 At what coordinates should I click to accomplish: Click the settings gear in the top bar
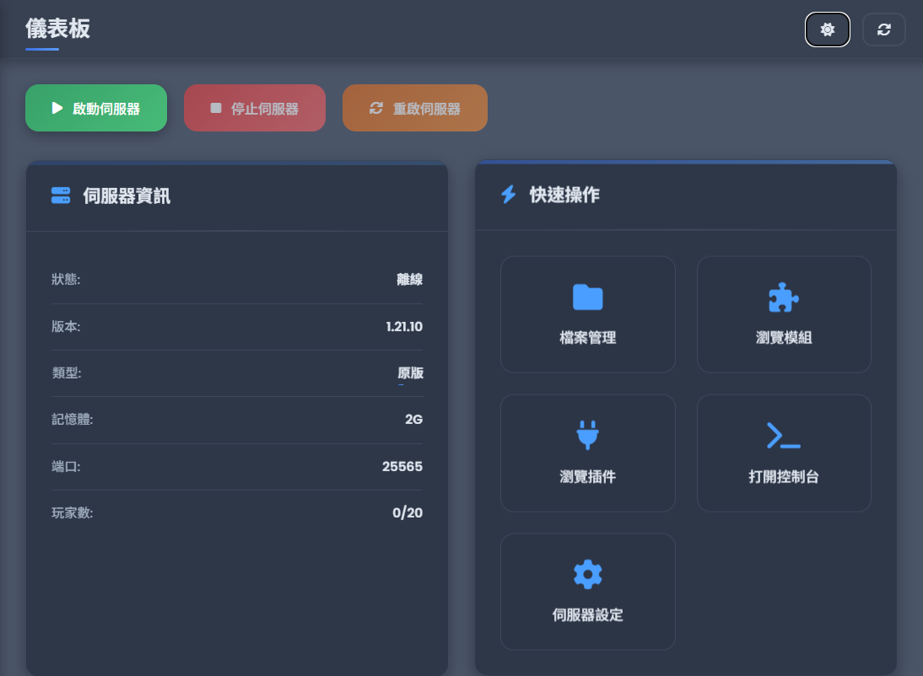pyautogui.click(x=827, y=30)
